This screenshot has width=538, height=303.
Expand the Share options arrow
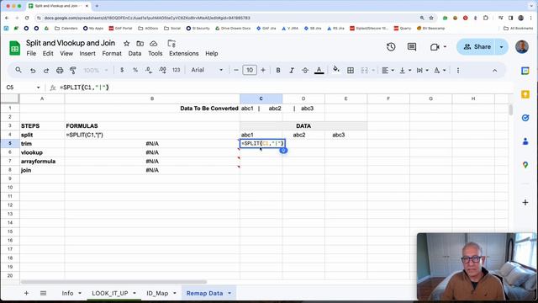(x=501, y=47)
